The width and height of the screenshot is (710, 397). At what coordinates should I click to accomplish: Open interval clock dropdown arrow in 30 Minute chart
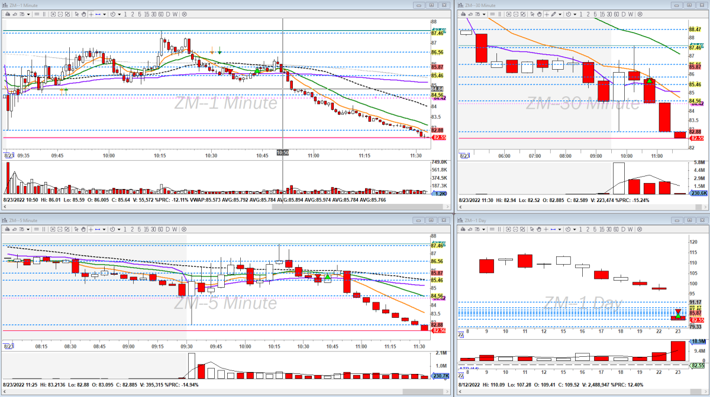click(x=575, y=14)
